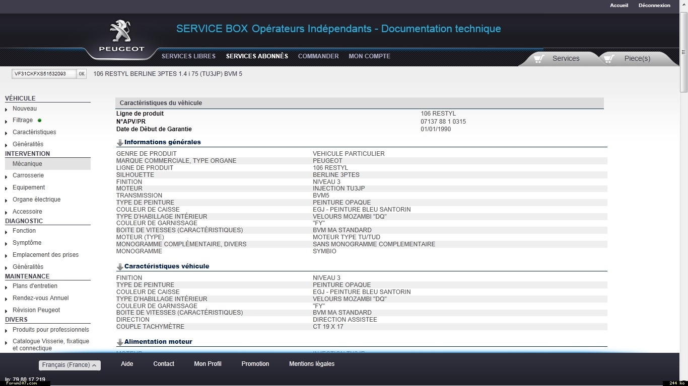Collapse the Alimentation moteur section arrow
This screenshot has width=688, height=386.
click(120, 342)
